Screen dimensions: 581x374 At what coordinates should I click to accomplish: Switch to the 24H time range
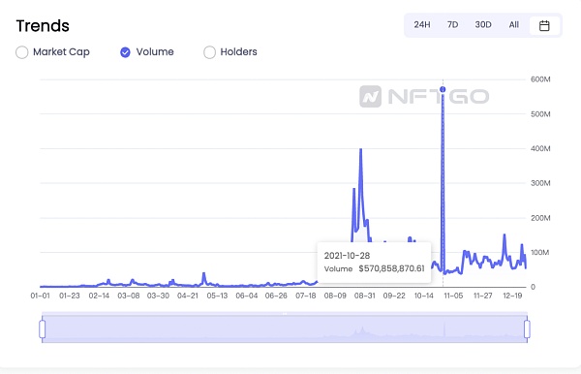pyautogui.click(x=422, y=25)
